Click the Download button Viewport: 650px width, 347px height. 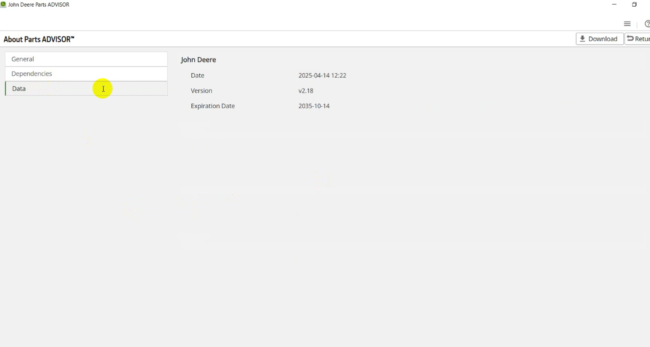click(x=600, y=39)
